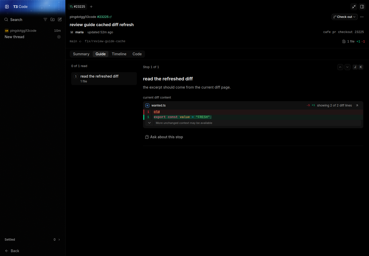This screenshot has height=256, width=369.
Task: Expand more unchanged context chevron
Action: (x=149, y=123)
